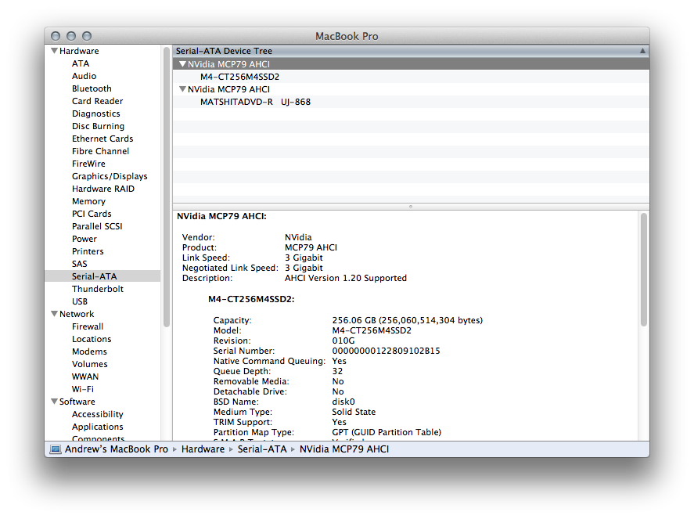Screen dimensions: 694x519
Task: Select Accessibility under Software
Action: [97, 414]
